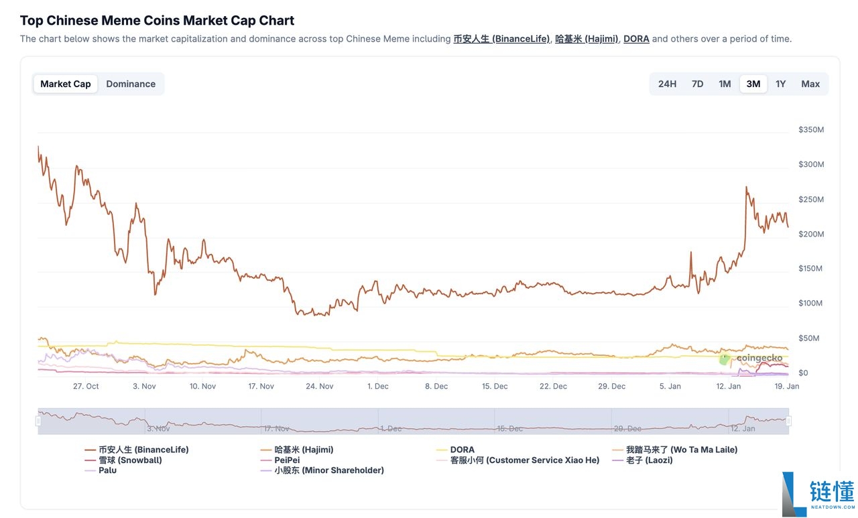Select the 7D time range
858x518 pixels.
[x=697, y=84]
